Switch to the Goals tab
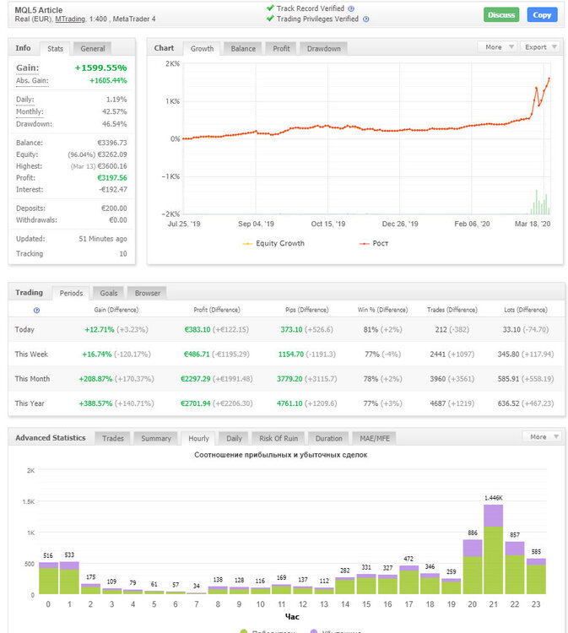Viewport: 568px width, 633px height. click(x=109, y=293)
